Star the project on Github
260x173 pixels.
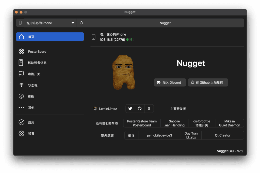[208, 82]
